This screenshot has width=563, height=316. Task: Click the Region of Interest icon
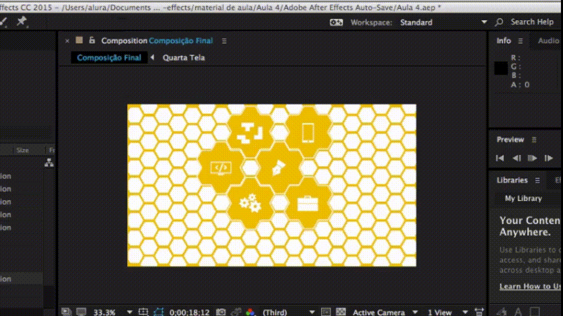point(326,312)
